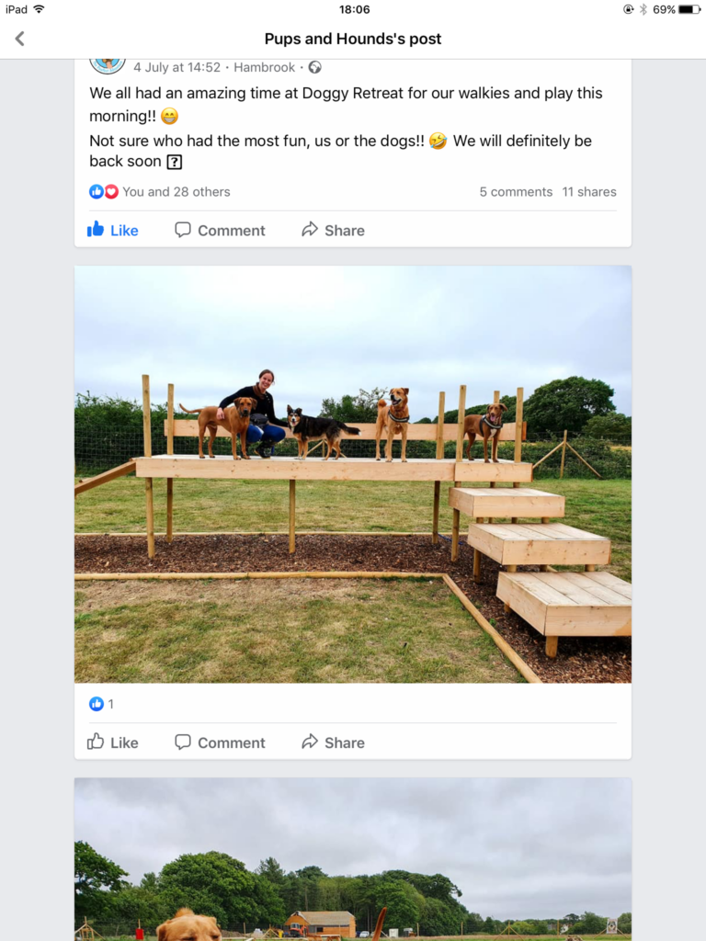Tap the Share arrow icon on the post
706x941 pixels.
[333, 230]
